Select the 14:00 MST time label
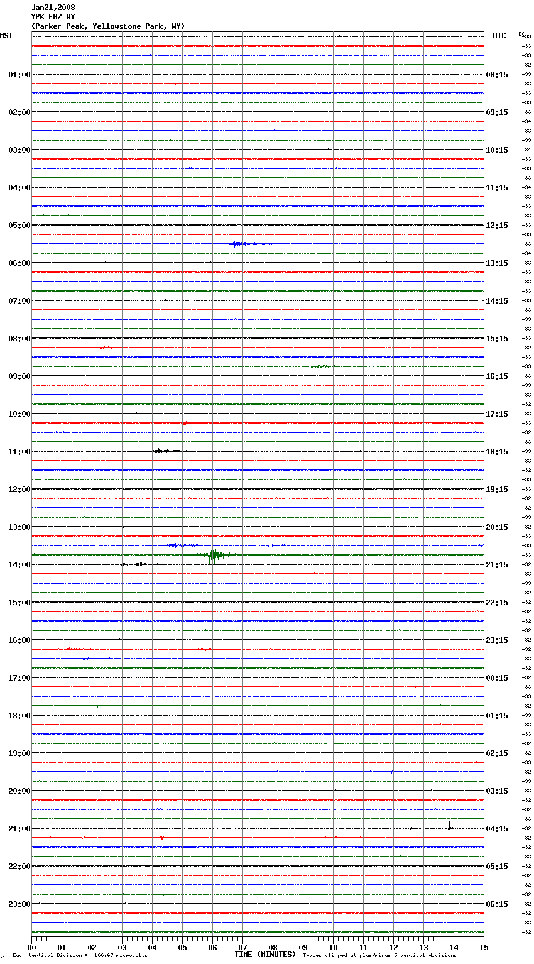Viewport: 534px width, 964px height. (19, 565)
